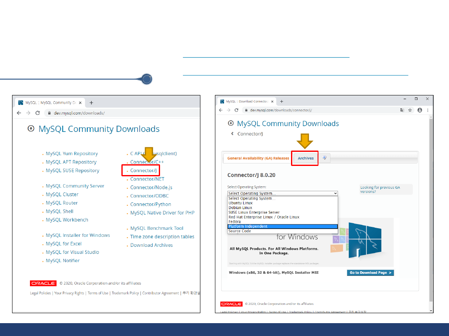Click the vertical scrollbar of Connector/J page
449x336 pixels.
[x=430, y=207]
